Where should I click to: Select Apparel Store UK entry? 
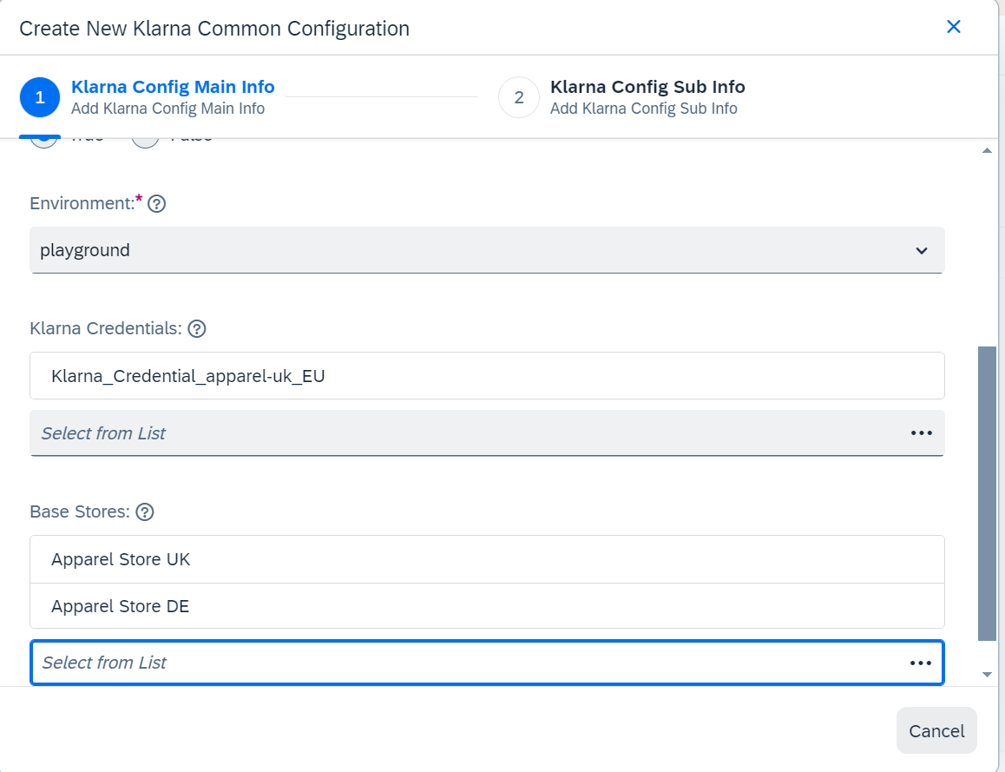[487, 559]
